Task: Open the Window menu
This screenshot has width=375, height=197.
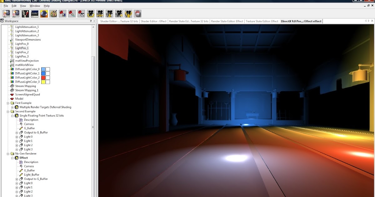Action: coord(35,6)
